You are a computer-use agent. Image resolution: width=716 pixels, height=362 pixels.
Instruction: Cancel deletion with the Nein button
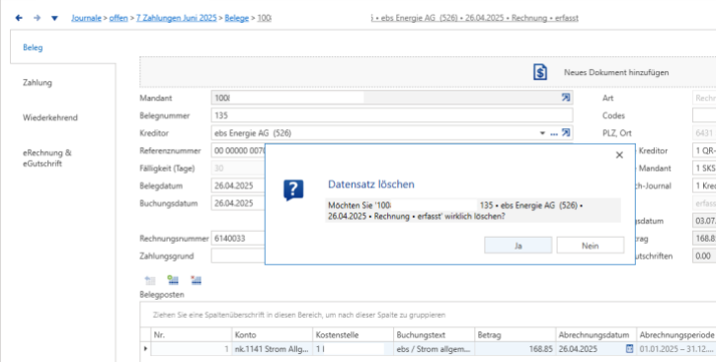click(590, 246)
